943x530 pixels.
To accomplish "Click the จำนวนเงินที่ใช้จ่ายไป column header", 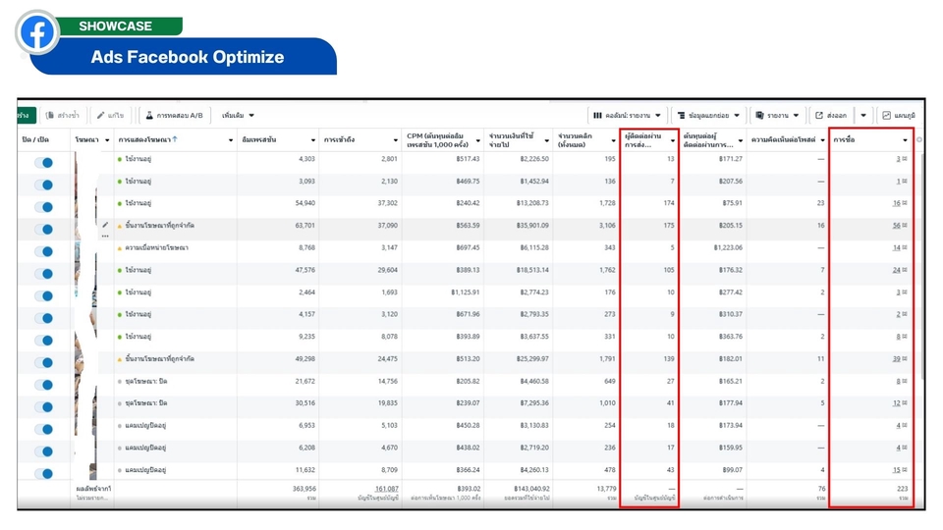I will pyautogui.click(x=511, y=140).
